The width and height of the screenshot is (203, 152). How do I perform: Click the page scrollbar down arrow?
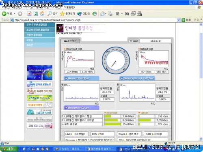coord(201,139)
